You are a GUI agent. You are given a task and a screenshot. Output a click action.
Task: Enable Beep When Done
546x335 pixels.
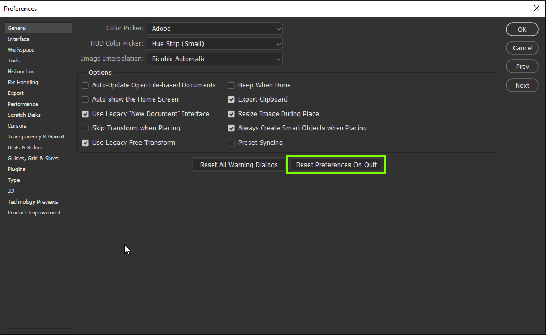click(231, 85)
